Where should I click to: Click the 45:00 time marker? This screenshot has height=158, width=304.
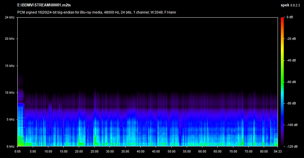coord(156,151)
